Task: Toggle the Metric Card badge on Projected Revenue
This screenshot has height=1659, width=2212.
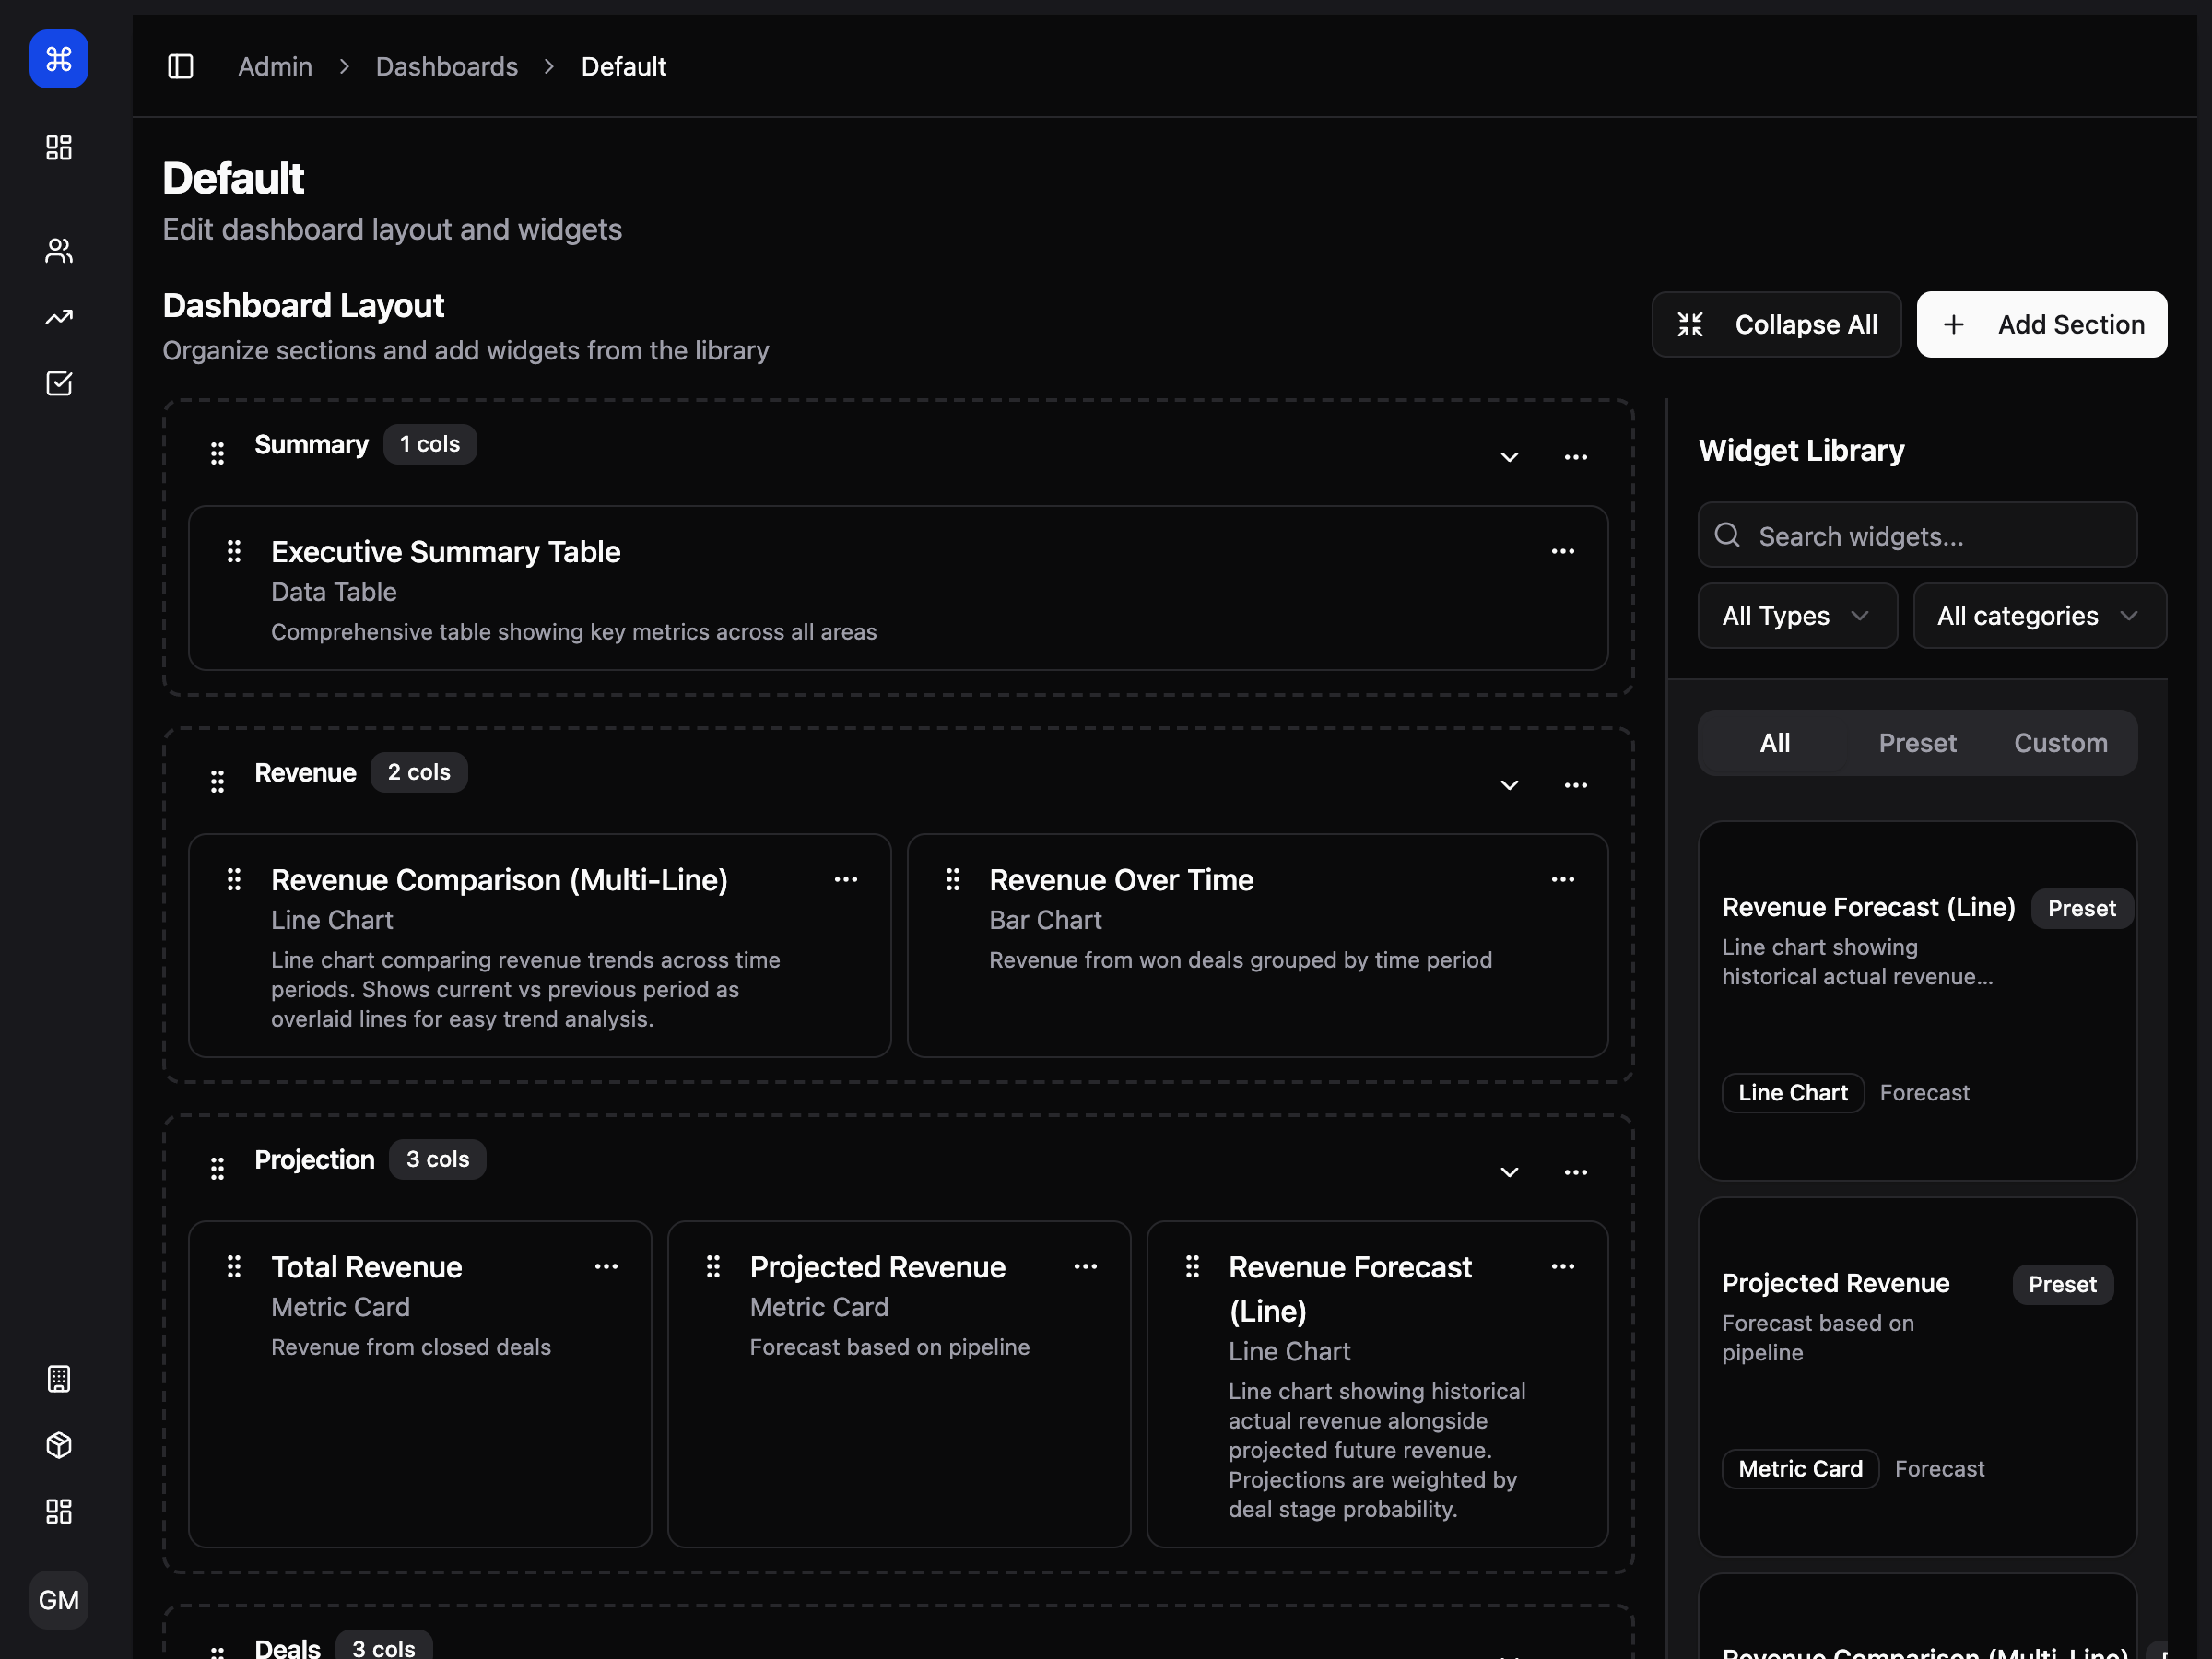Action: (x=1800, y=1468)
